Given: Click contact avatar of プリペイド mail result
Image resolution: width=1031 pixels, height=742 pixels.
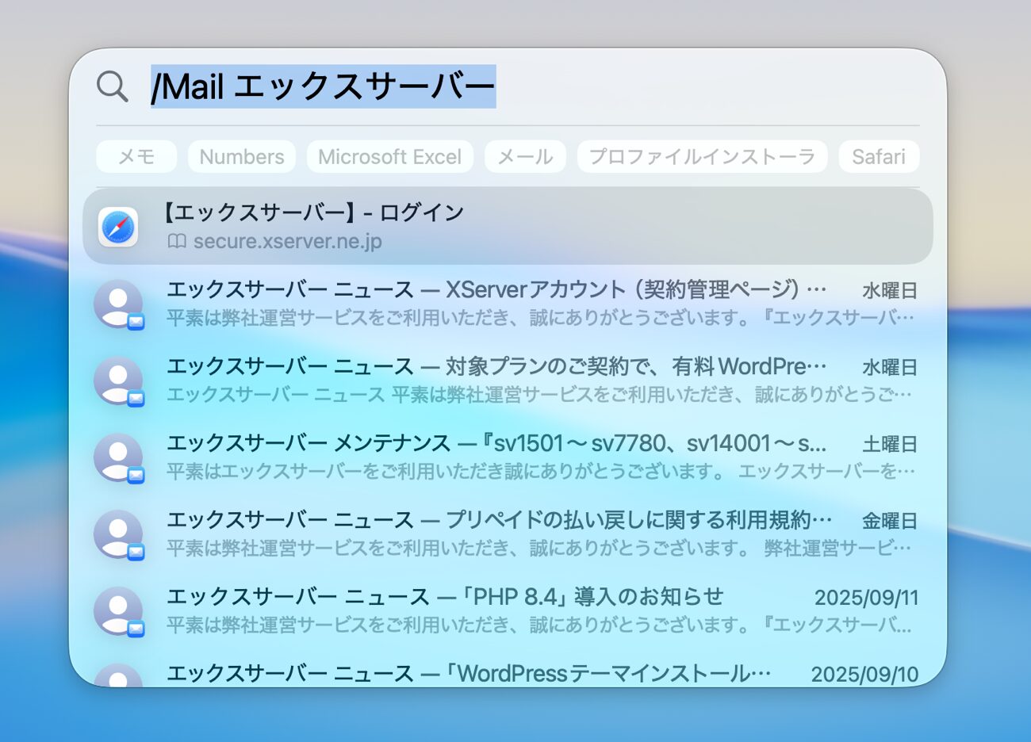Looking at the screenshot, I should tap(118, 534).
